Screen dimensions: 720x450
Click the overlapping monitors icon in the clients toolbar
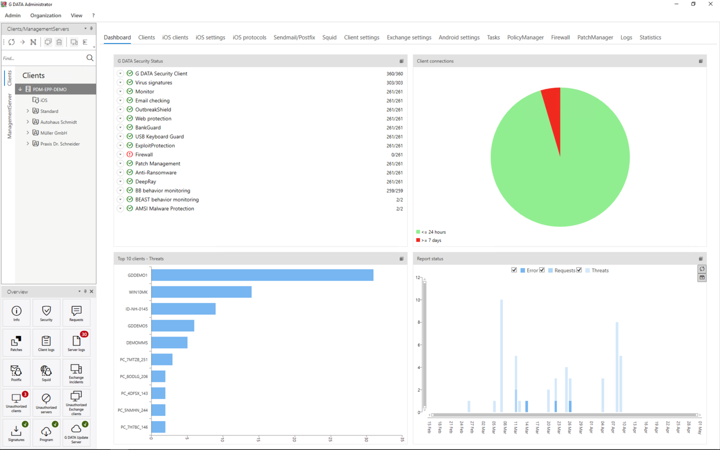pos(48,42)
